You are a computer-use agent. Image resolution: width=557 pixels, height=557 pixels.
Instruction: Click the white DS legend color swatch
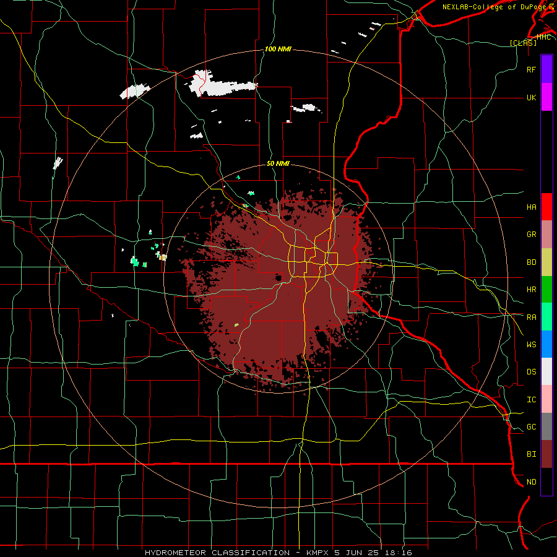click(546, 371)
